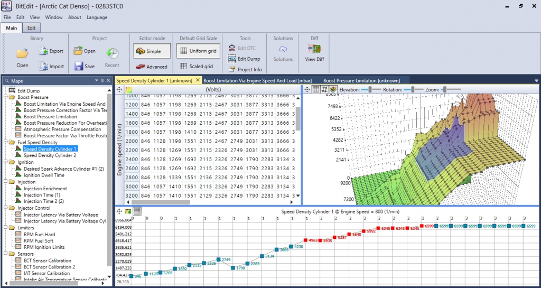Click the Export binary button
Viewport: 541px width, 288px height.
coord(51,51)
